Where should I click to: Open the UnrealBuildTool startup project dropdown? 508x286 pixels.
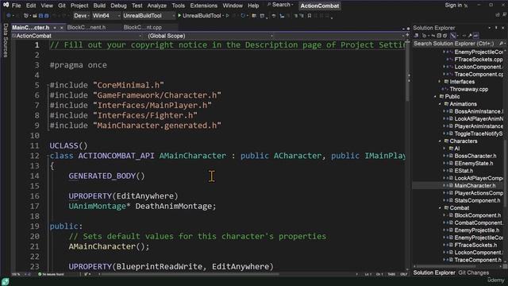pyautogui.click(x=148, y=16)
